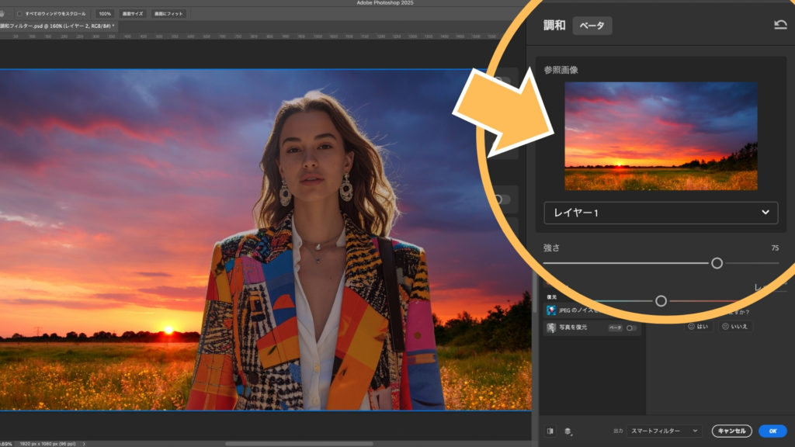Toggle the 写真を復元 switch on
The width and height of the screenshot is (795, 447).
pos(631,328)
